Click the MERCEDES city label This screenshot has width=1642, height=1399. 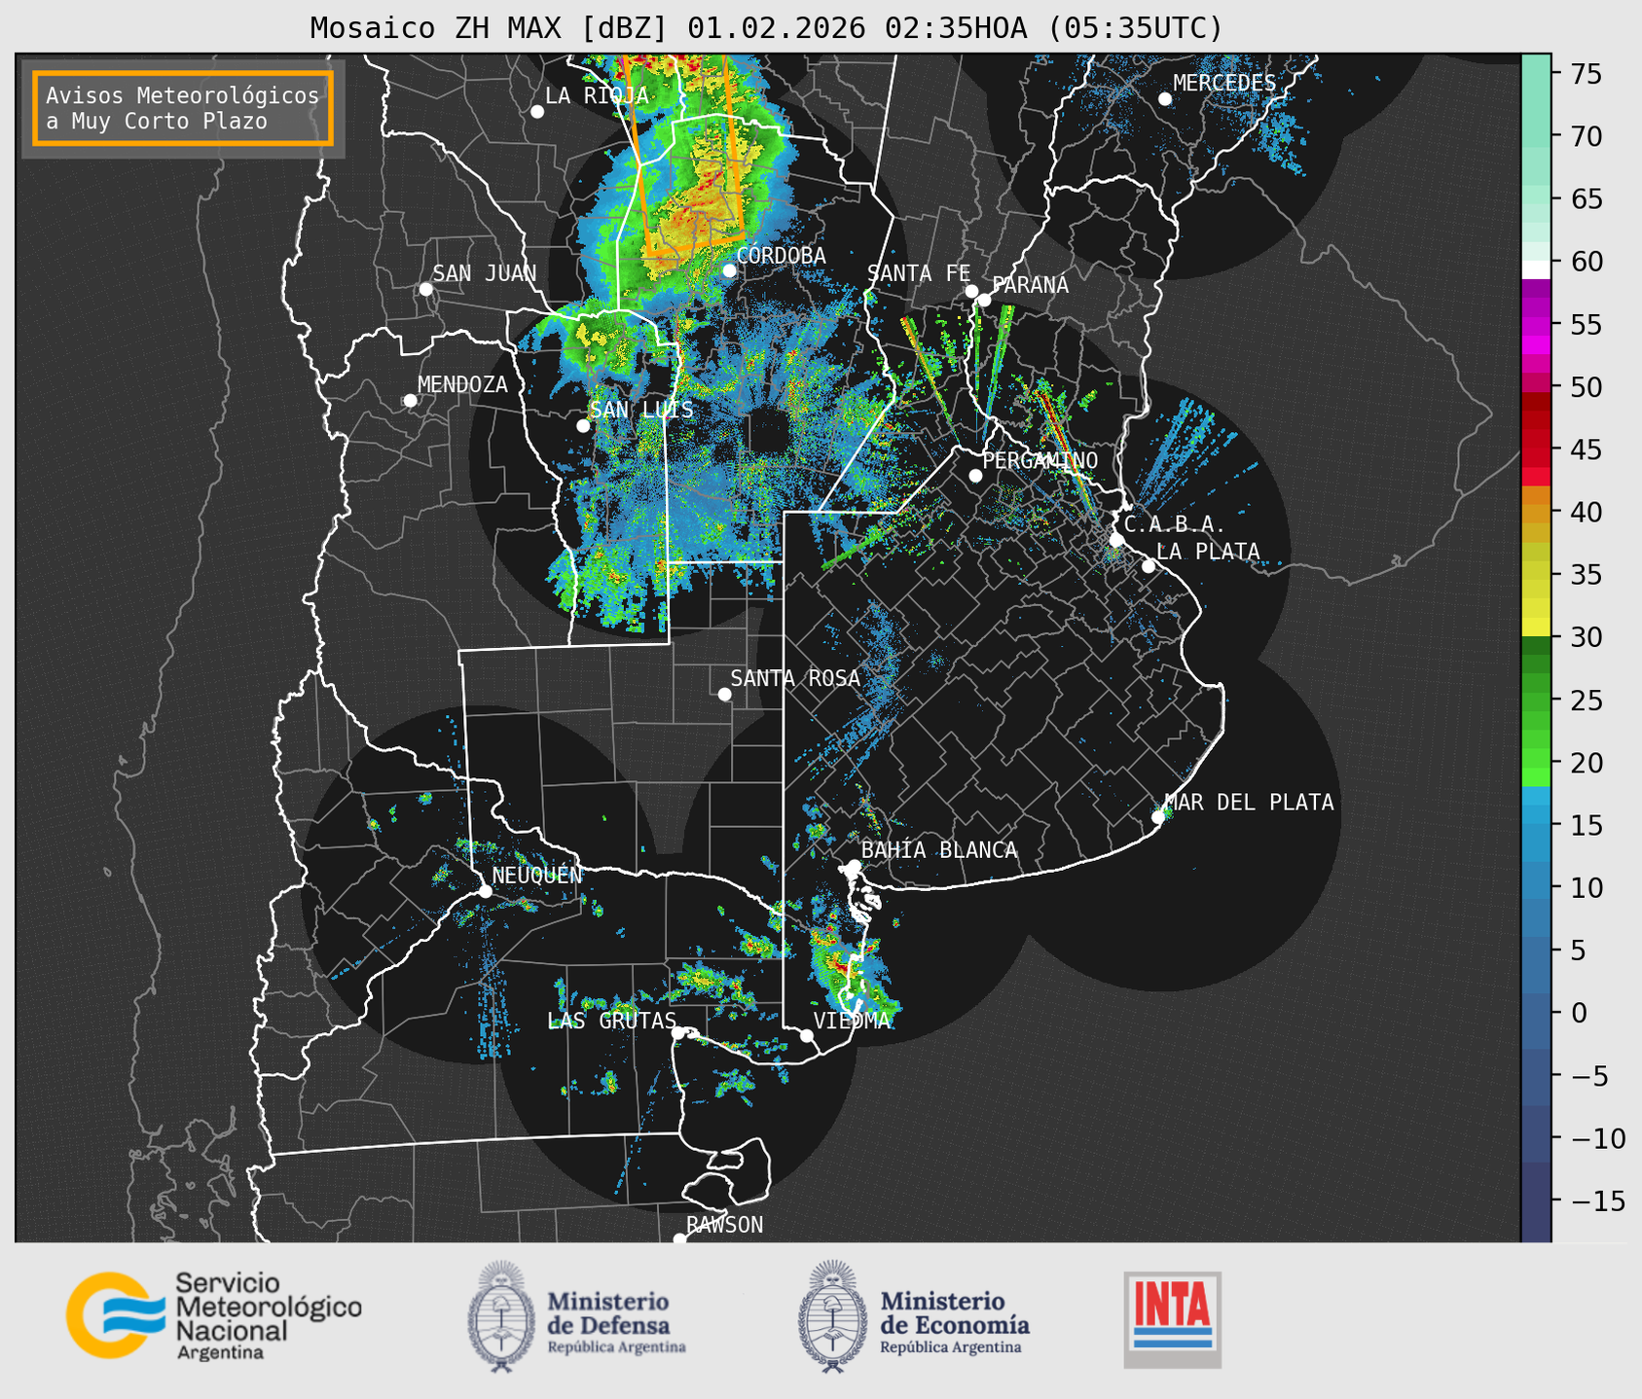pos(1224,83)
